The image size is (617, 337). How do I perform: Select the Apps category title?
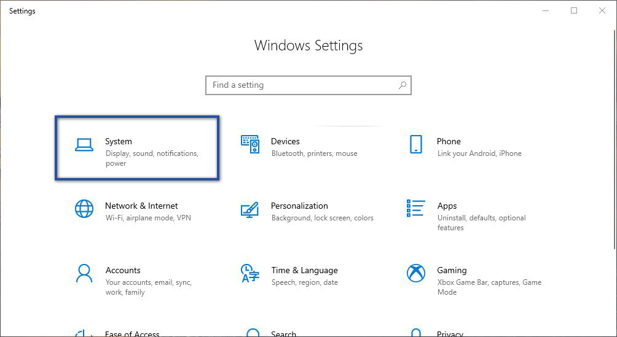coord(447,206)
